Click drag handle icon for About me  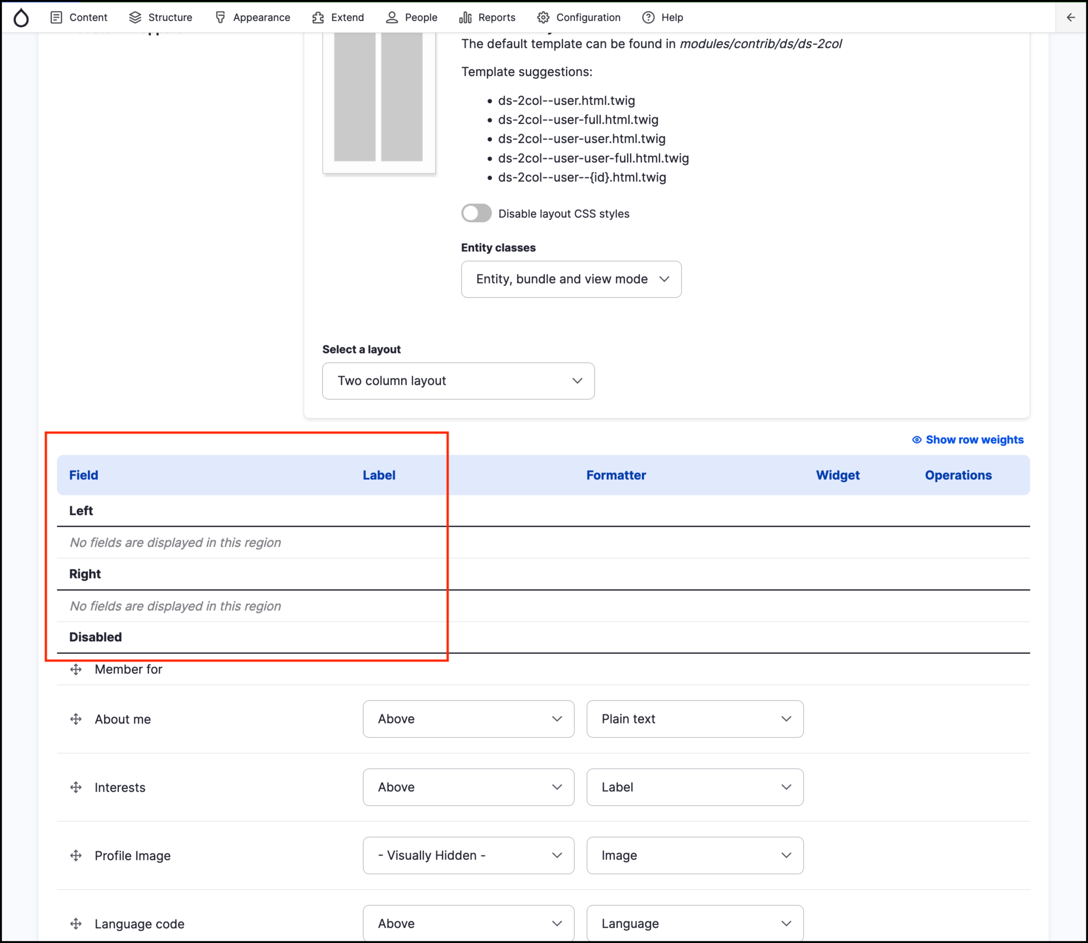click(x=76, y=719)
